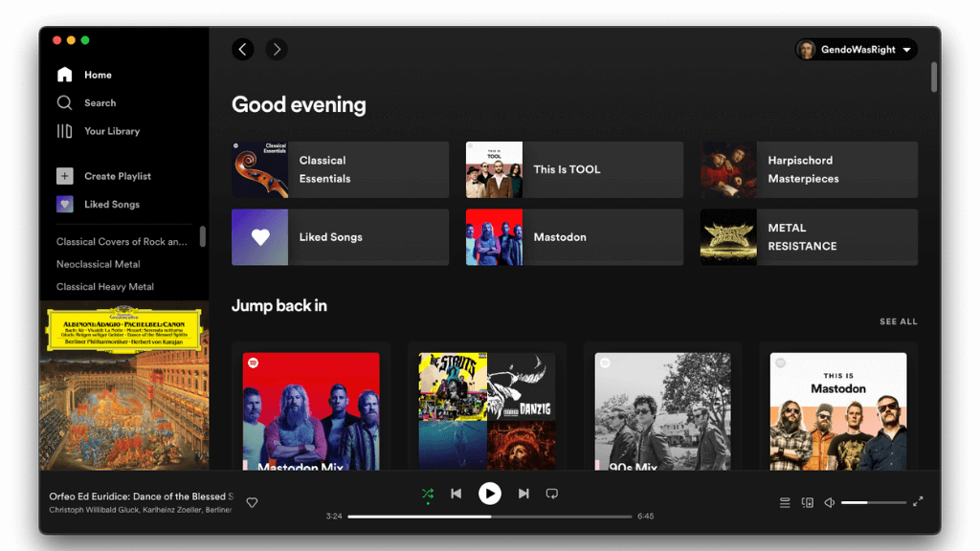Screen dimensions: 980x551
Task: Open Classical Essentials shortcut card
Action: click(340, 170)
